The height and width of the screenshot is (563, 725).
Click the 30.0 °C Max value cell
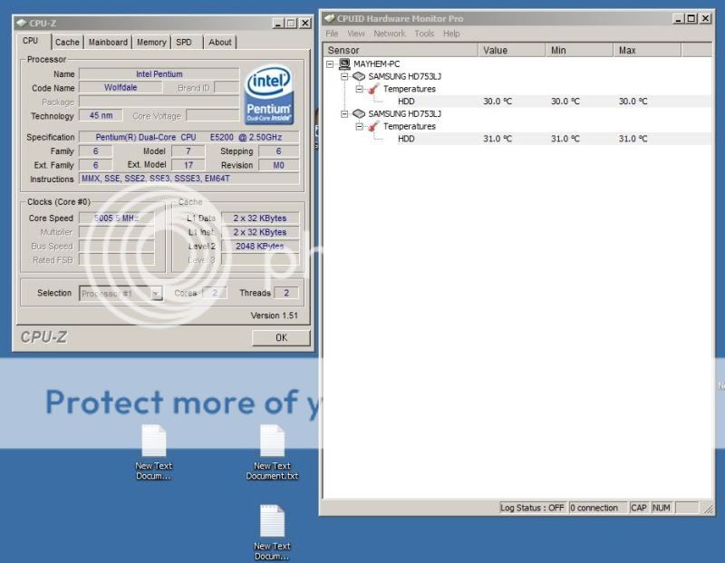tap(633, 102)
